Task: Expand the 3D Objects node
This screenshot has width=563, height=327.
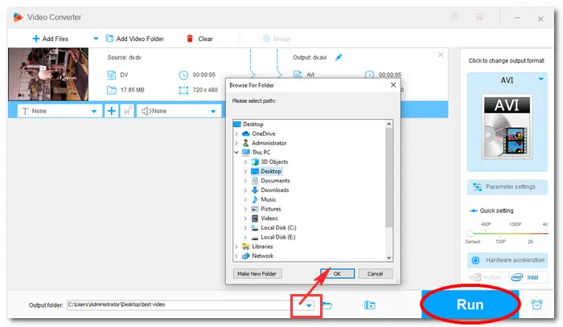Action: 245,162
